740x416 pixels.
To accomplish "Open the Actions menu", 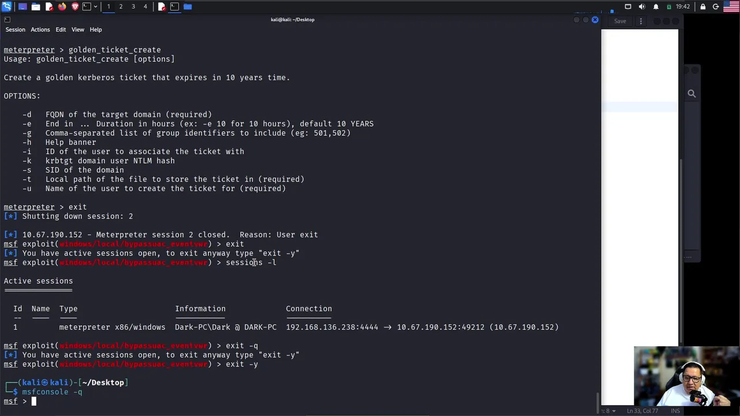I will [x=40, y=29].
